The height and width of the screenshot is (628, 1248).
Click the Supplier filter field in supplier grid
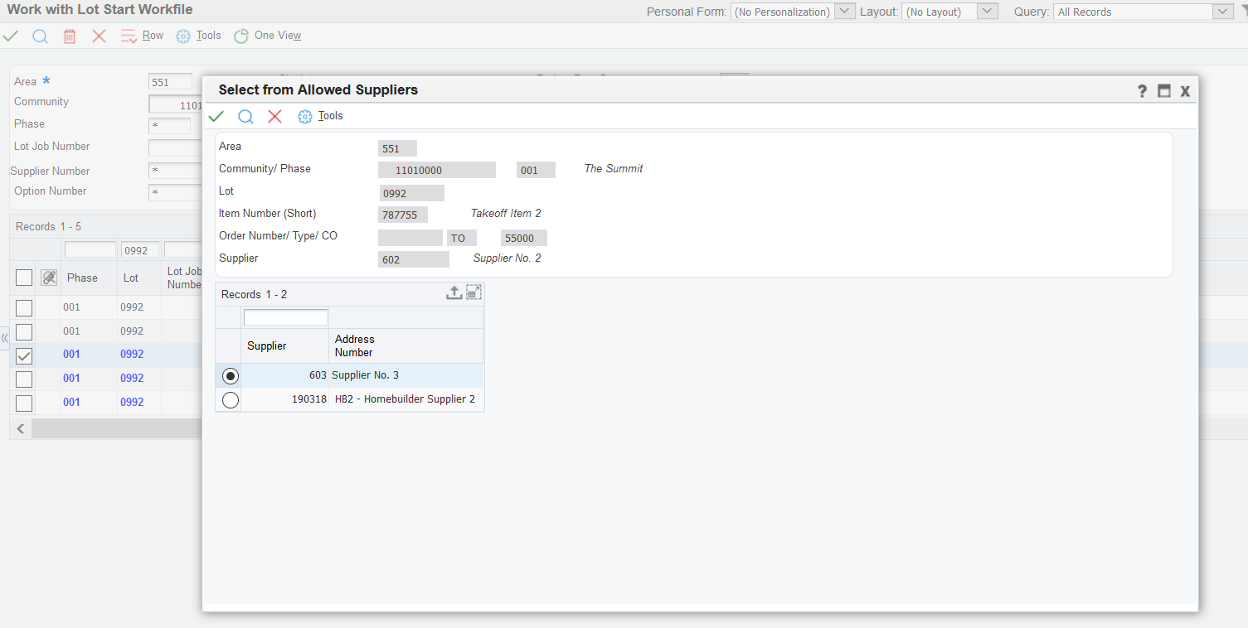[286, 317]
